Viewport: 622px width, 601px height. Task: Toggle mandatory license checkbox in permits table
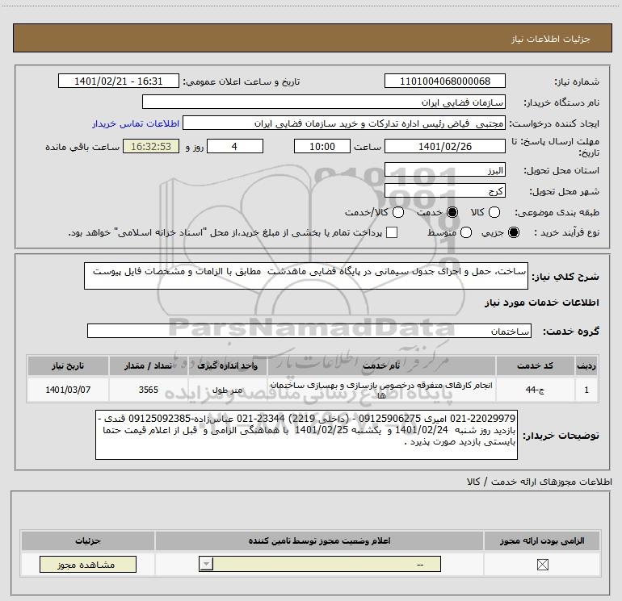[542, 564]
